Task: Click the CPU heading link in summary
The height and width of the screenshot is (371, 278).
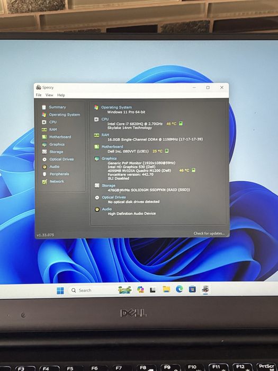Action: [x=105, y=119]
